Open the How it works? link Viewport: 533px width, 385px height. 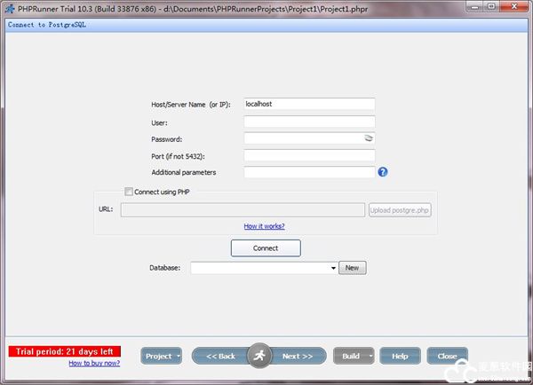(x=264, y=226)
